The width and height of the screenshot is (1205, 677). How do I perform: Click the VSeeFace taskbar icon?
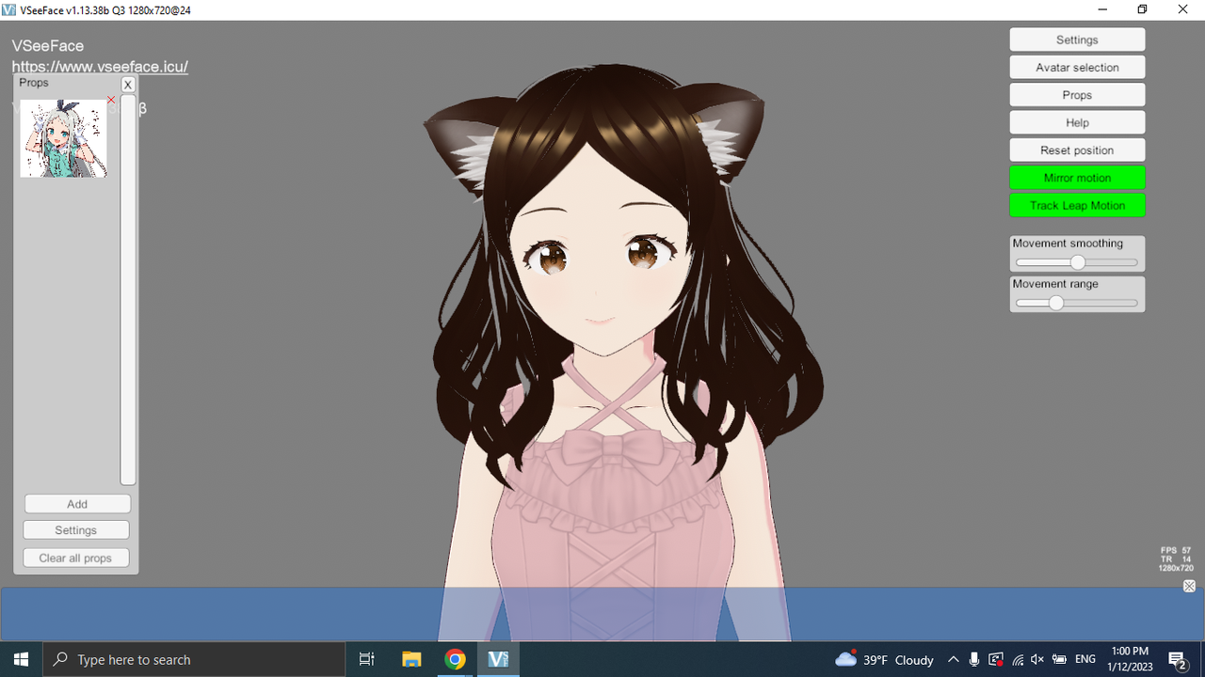click(498, 659)
